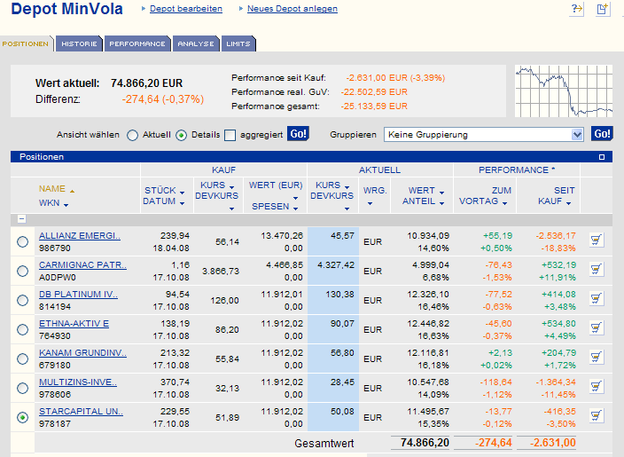This screenshot has height=457, width=624.
Task: Open trade cart icon for CARMIGNAC PATR row
Action: point(597,270)
